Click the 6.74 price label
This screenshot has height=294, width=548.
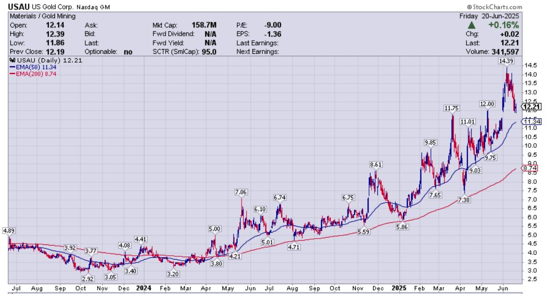click(279, 197)
